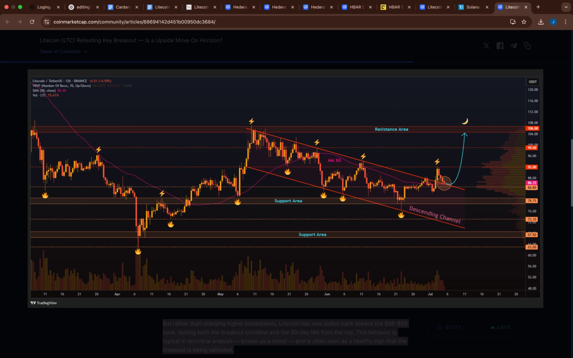Viewport: 573px width, 358px height.
Task: Open the Litecoin price chart image
Action: click(285, 188)
